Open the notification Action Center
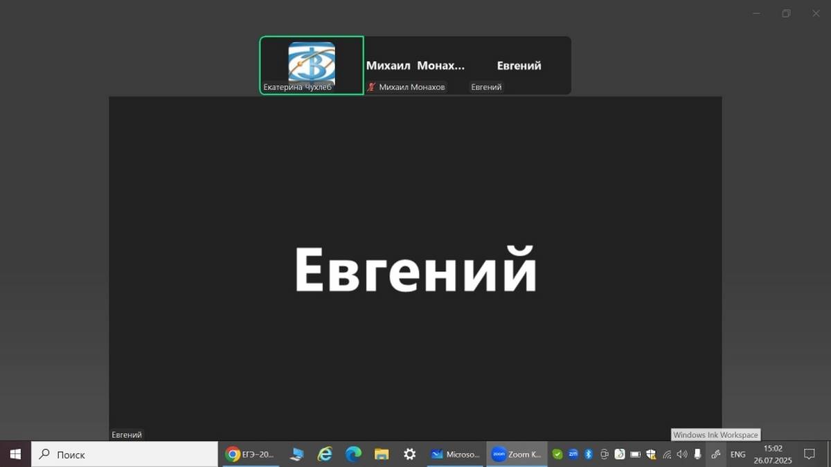 pos(808,455)
